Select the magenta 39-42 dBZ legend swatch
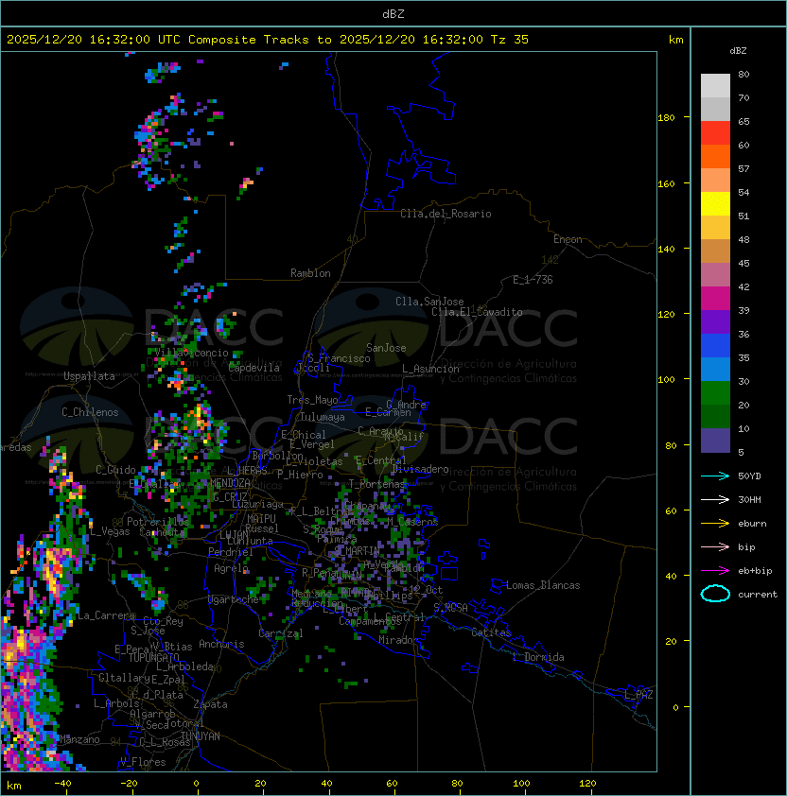 click(x=715, y=299)
